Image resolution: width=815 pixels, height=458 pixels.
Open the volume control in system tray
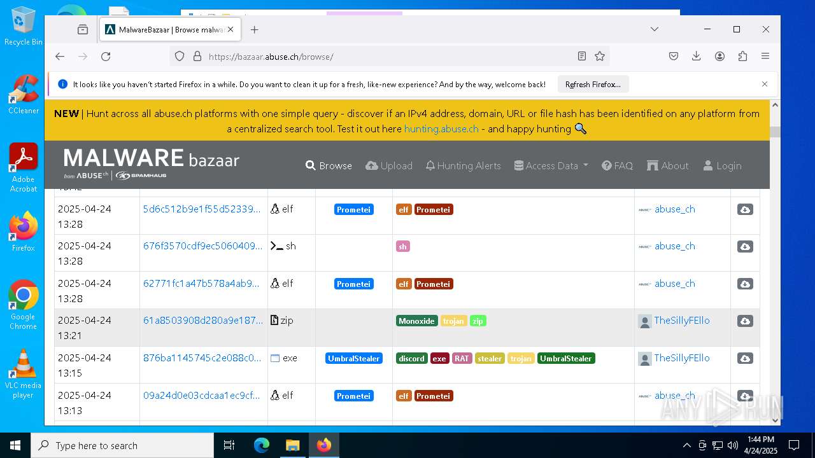[733, 445]
